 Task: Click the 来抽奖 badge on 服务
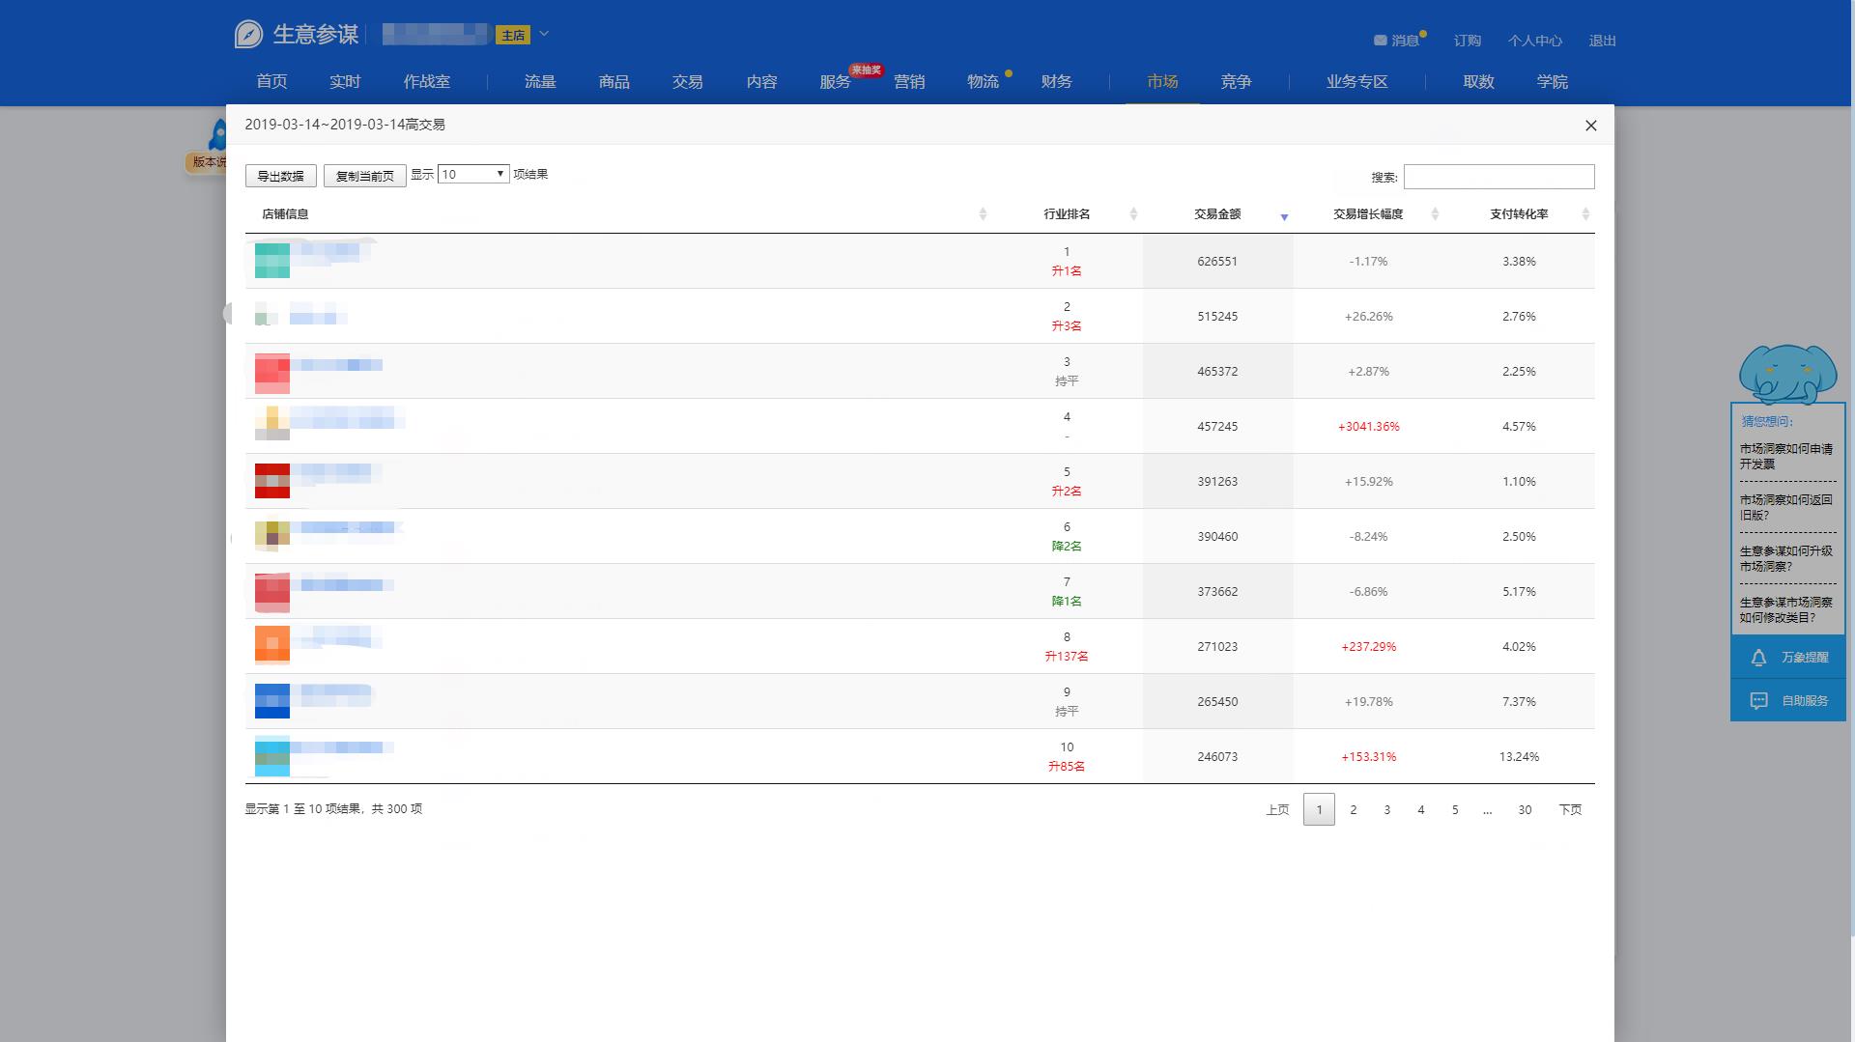point(866,70)
